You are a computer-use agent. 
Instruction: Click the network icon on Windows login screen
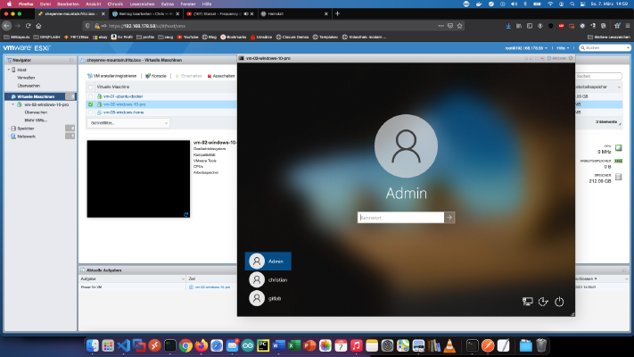tap(527, 302)
